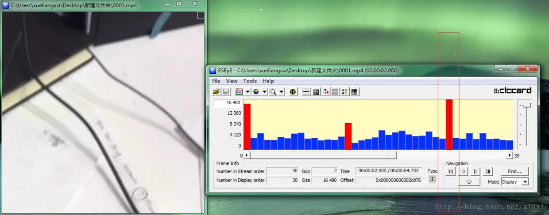Click the blue-lined grid toolbar icon
Viewport: 549px width, 215px height.
coord(306,91)
